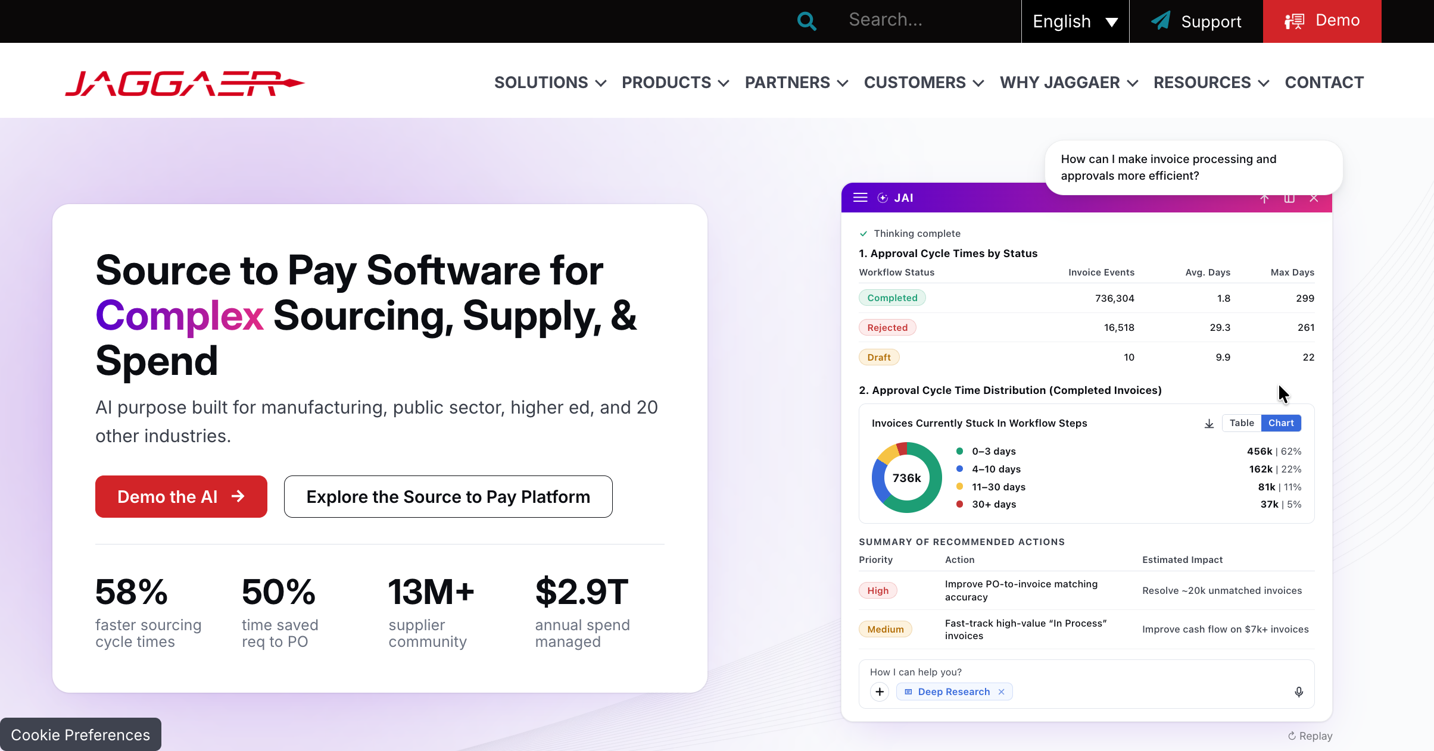Click the Avg. Days column header
Viewport: 1434px width, 751px height.
(1208, 272)
